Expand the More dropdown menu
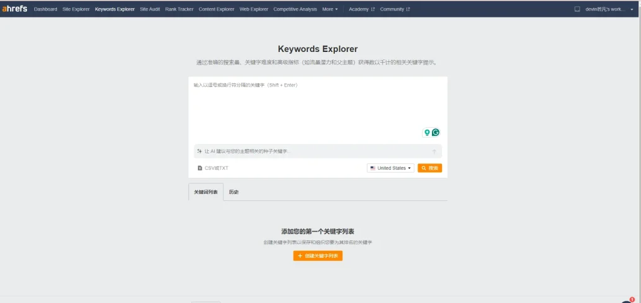Viewport: 641px width, 303px height. click(330, 9)
